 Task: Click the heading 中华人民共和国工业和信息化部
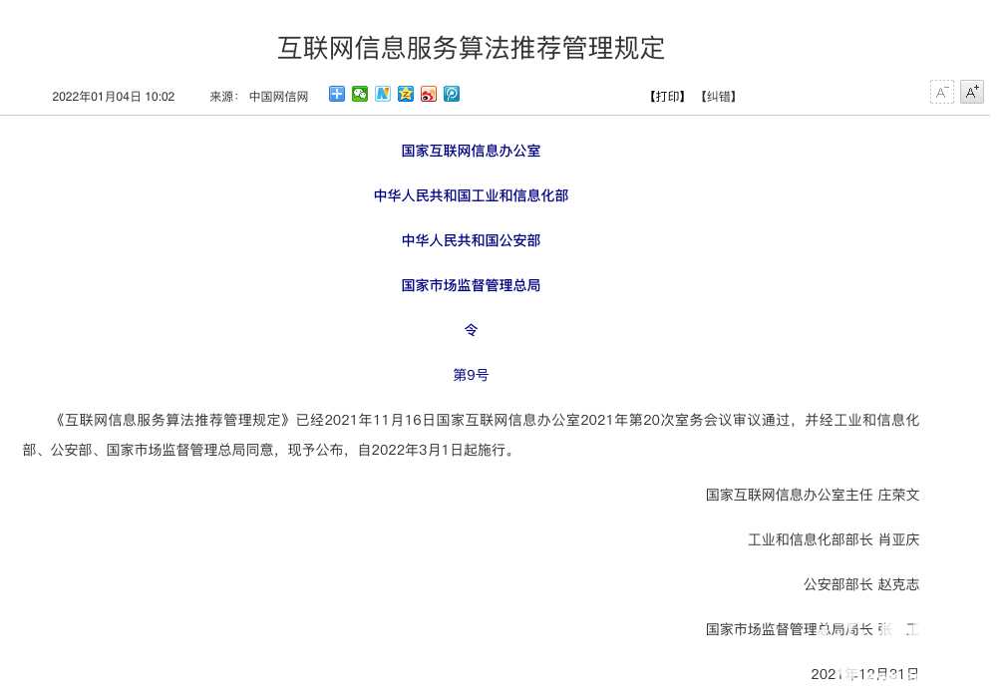[x=471, y=195]
